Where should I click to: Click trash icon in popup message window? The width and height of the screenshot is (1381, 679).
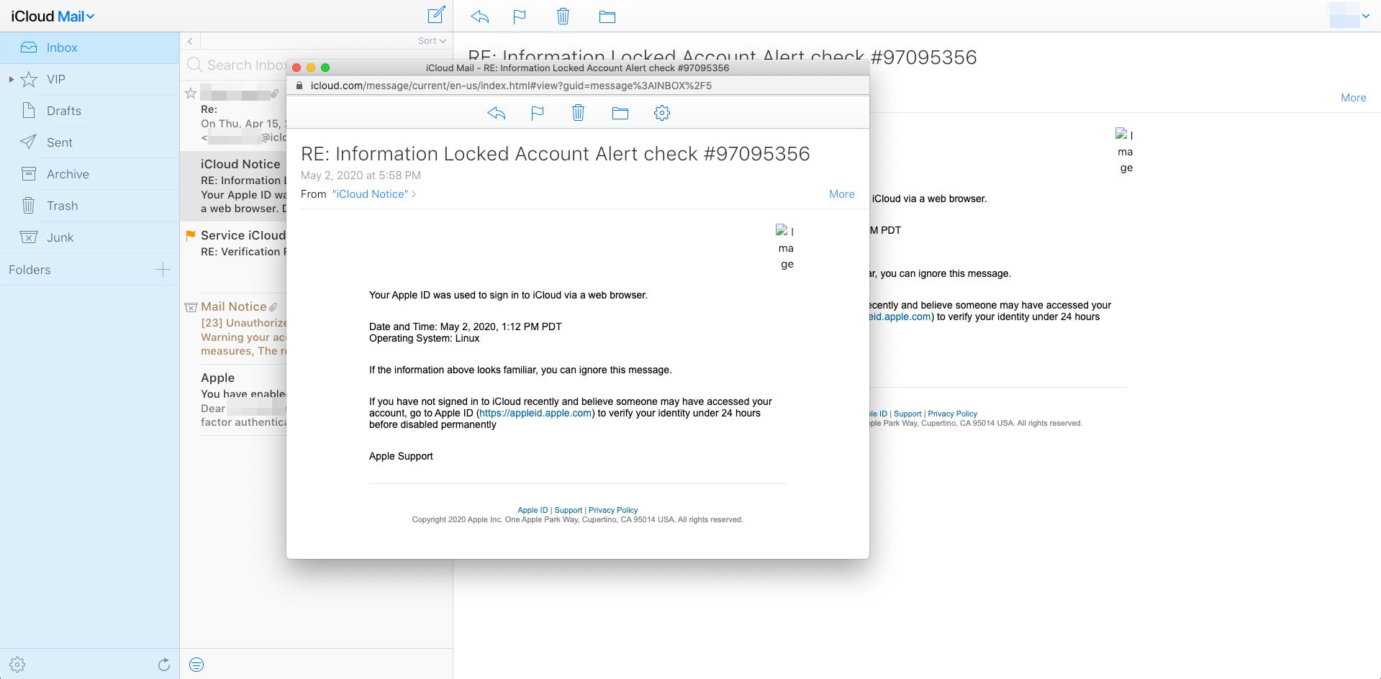click(579, 113)
